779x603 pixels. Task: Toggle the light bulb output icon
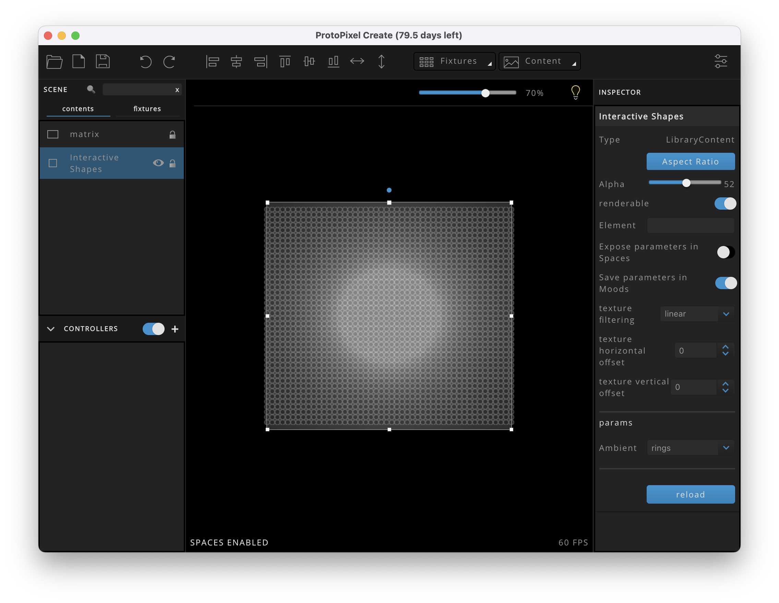pyautogui.click(x=576, y=92)
